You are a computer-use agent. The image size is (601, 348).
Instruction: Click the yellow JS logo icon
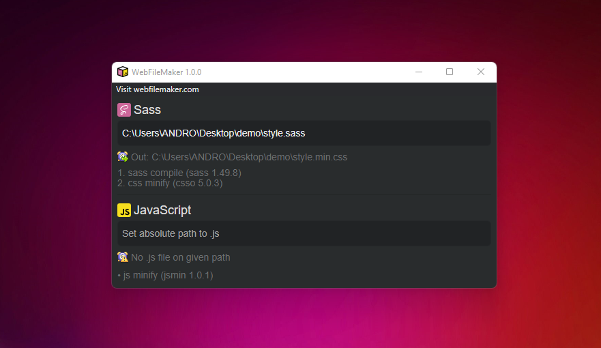point(123,210)
